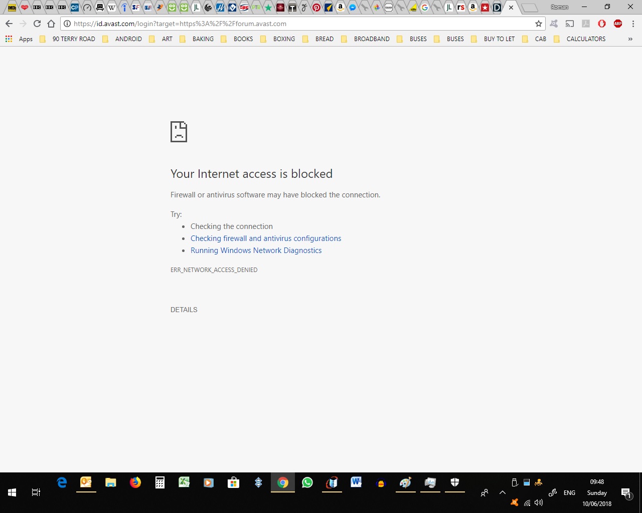Open Windows Defender shield taskbar icon
The image size is (642, 513).
point(455,482)
